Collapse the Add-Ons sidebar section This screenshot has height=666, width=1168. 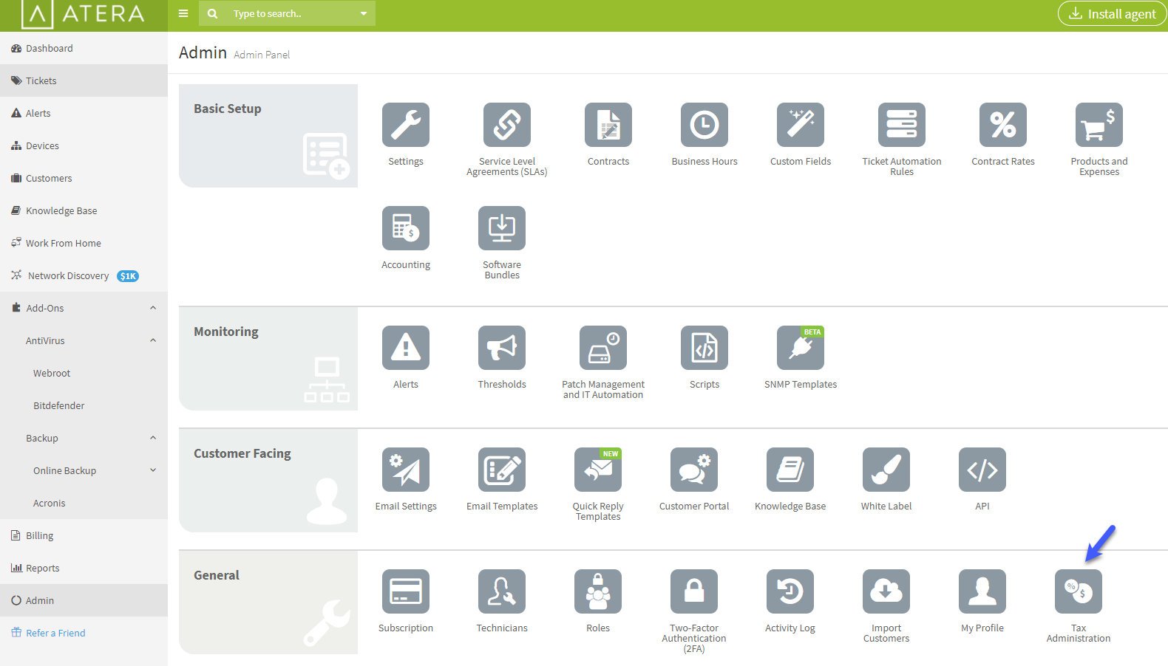(153, 308)
